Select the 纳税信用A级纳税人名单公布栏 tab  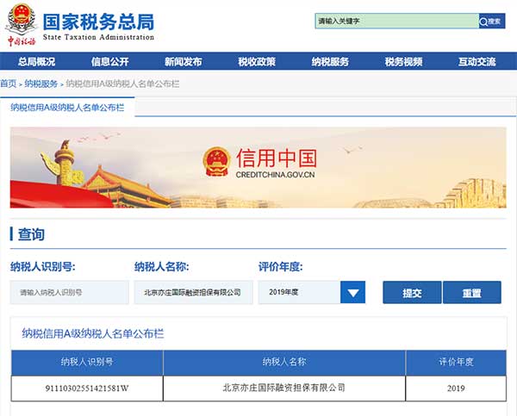click(x=67, y=108)
